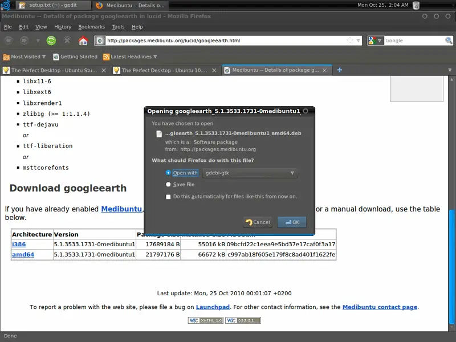This screenshot has width=456, height=342.
Task: Click the scrollbar down arrow
Action: pyautogui.click(x=451, y=327)
